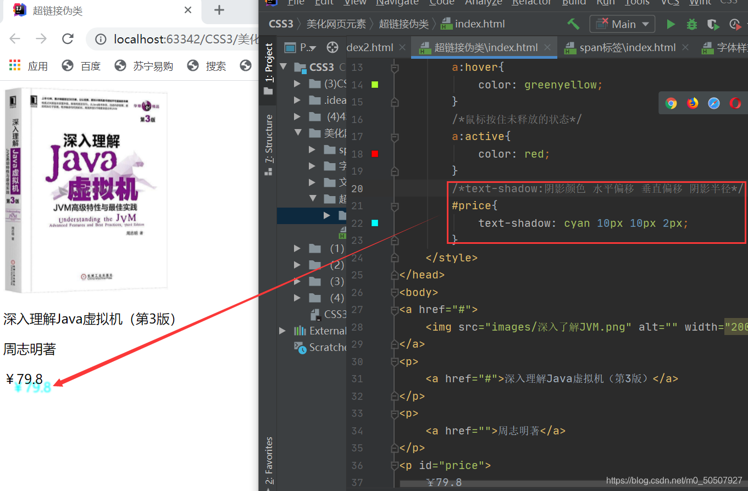The height and width of the screenshot is (491, 748).
Task: Click the locate target icon in Project panel
Action: (333, 47)
